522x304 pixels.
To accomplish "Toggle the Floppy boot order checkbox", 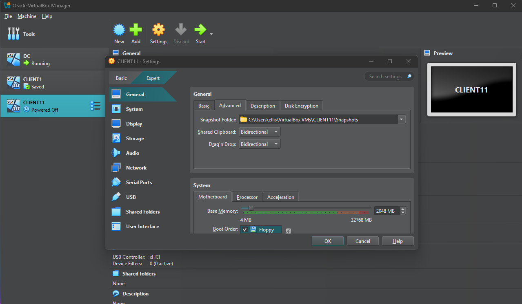I will (245, 230).
